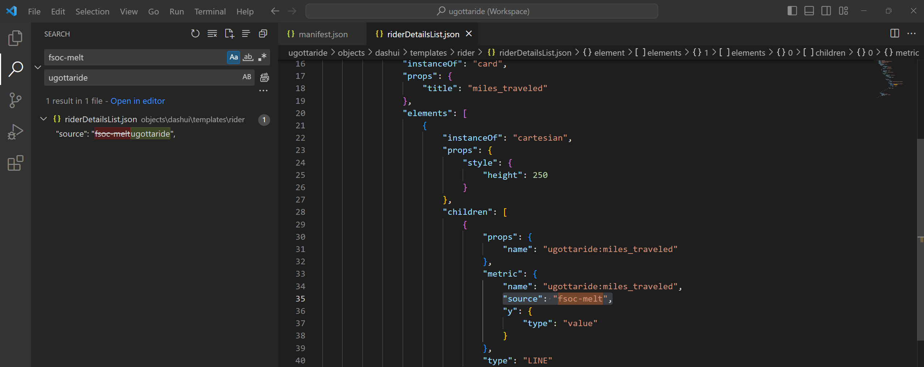This screenshot has width=924, height=367.
Task: Enable Use Regular Expression option
Action: coord(262,57)
